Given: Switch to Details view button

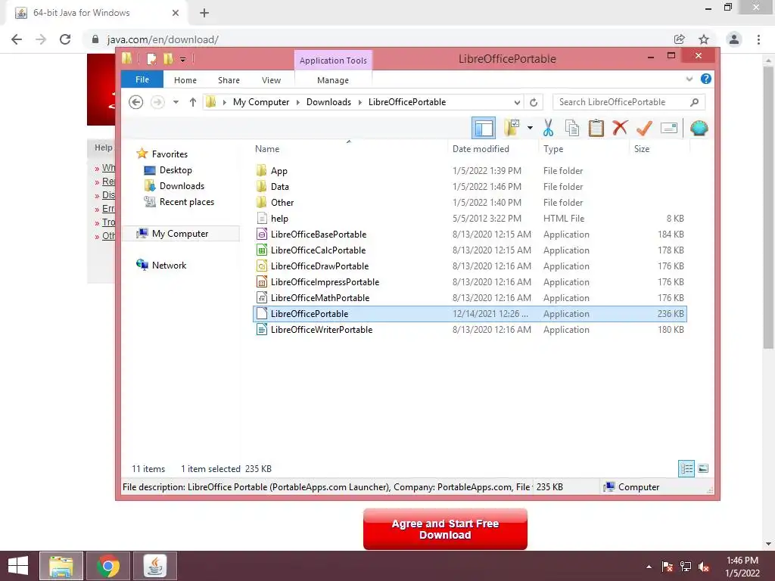Looking at the screenshot, I should [x=686, y=468].
